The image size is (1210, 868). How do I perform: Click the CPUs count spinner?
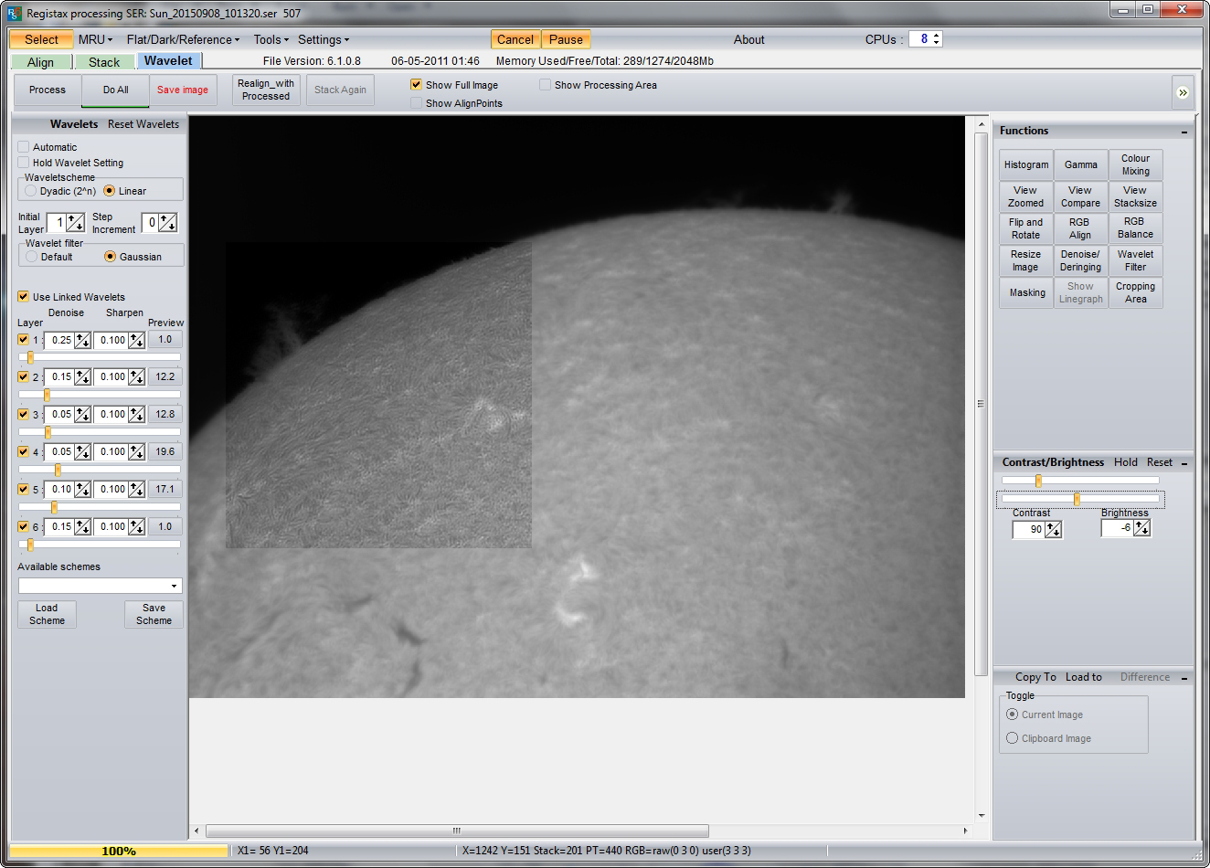(x=937, y=39)
